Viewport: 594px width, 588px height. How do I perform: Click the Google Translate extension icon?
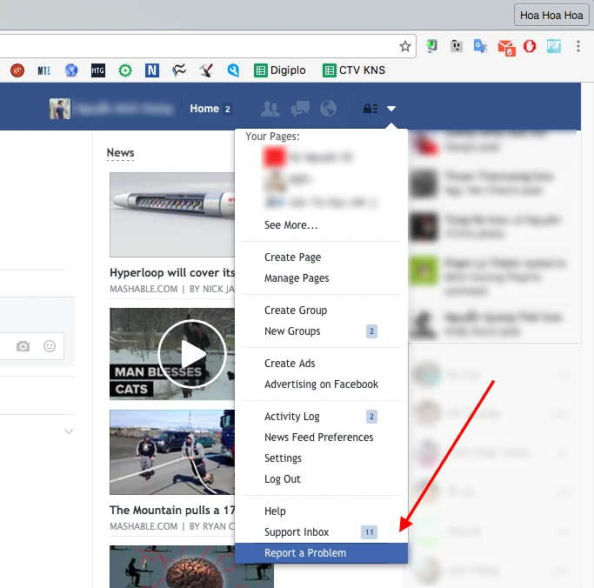tap(480, 46)
